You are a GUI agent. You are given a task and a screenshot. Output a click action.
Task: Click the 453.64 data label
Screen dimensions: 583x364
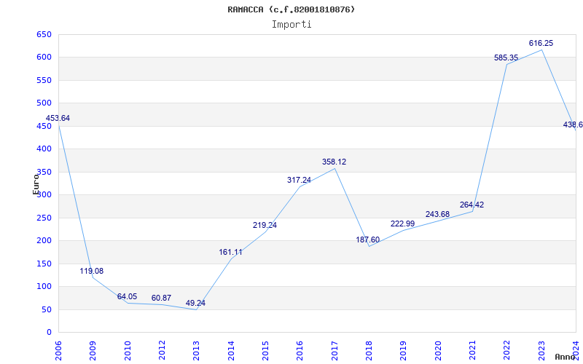pyautogui.click(x=58, y=118)
